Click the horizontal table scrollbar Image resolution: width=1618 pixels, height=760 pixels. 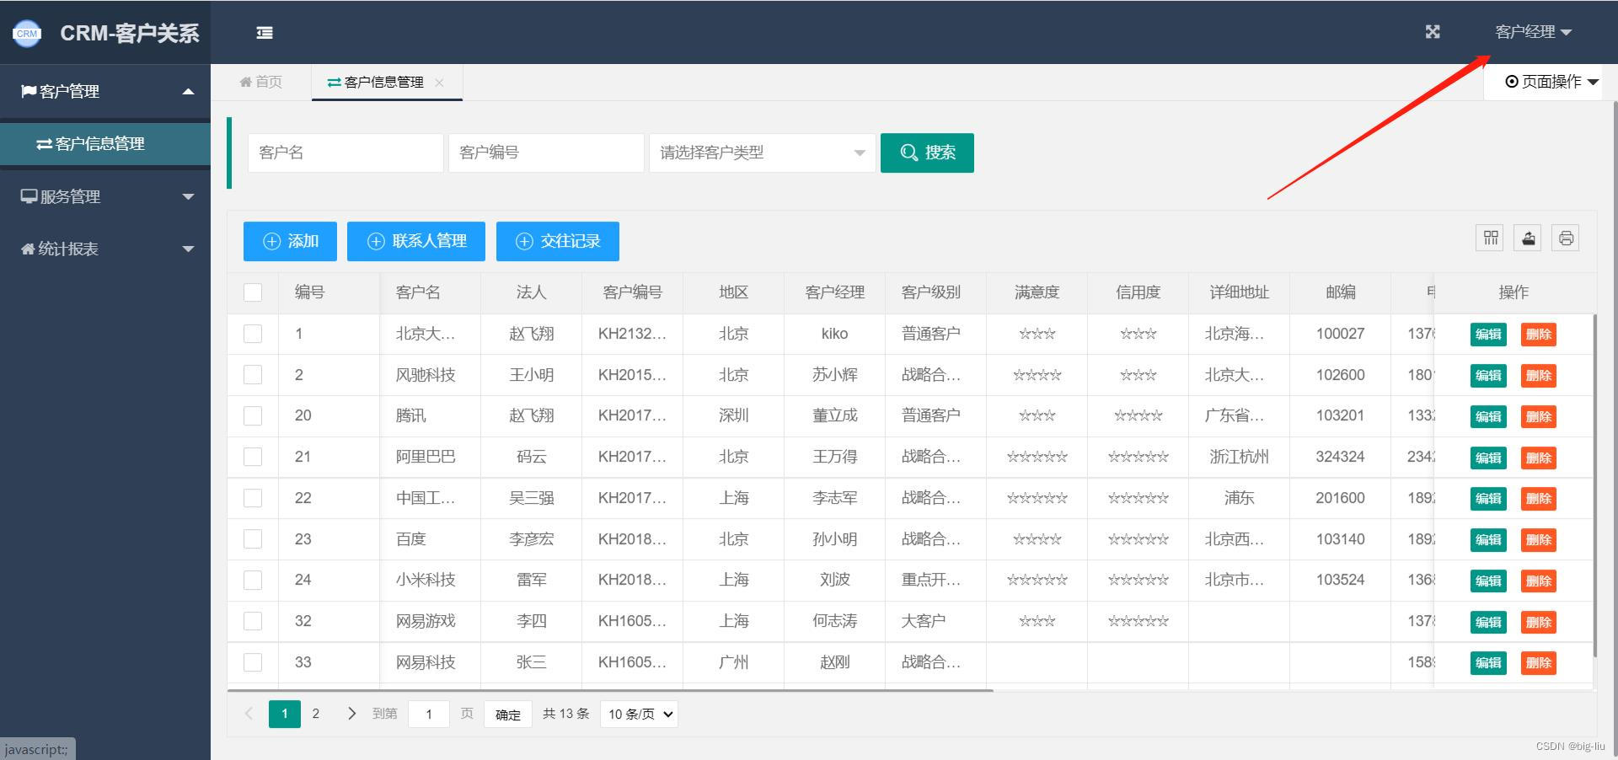tap(610, 690)
